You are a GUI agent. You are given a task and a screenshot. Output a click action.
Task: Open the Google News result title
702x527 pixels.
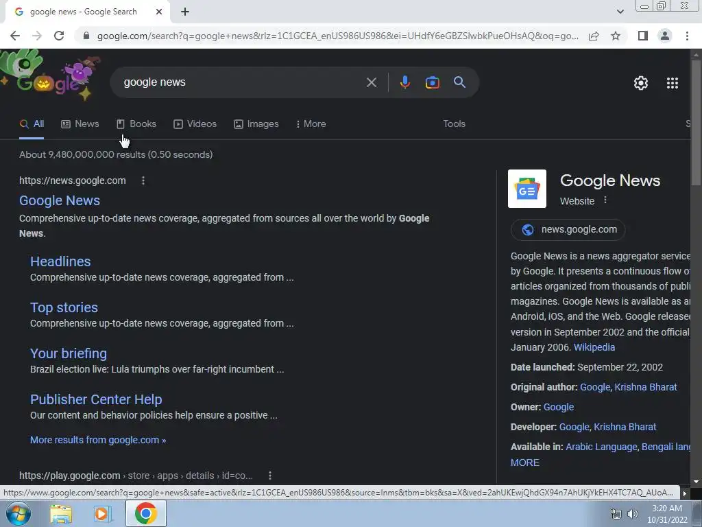60,200
